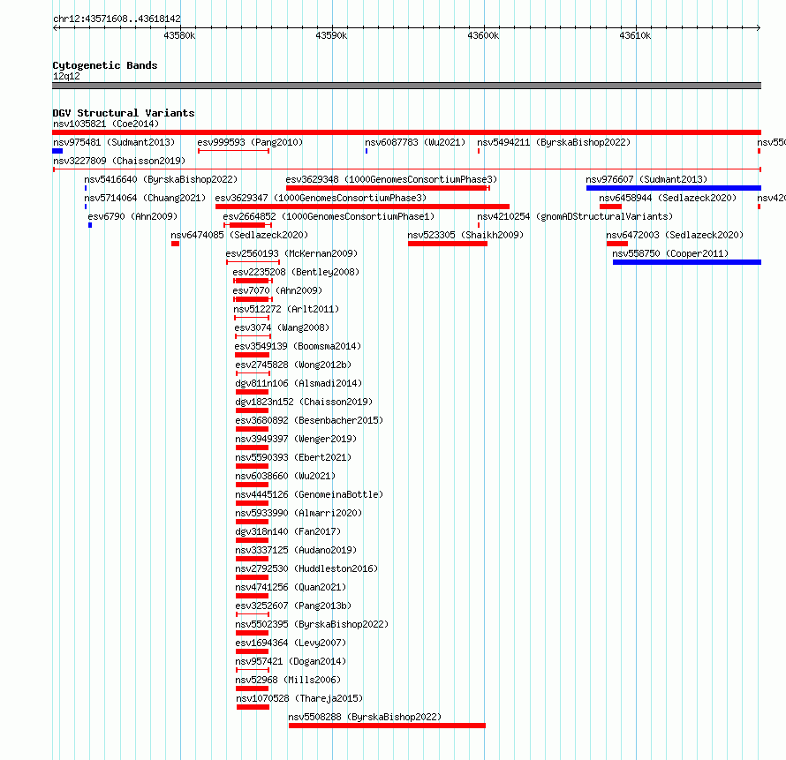Click the blue bar under nsv976607
The width and height of the screenshot is (786, 760).
click(x=674, y=188)
